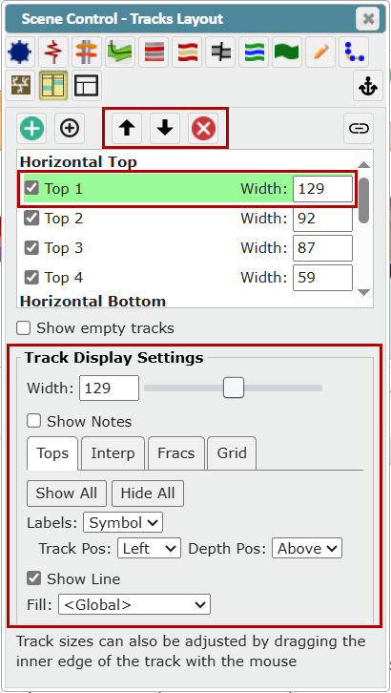Move selected track down with arrow
Image resolution: width=391 pixels, height=693 pixels.
[165, 129]
